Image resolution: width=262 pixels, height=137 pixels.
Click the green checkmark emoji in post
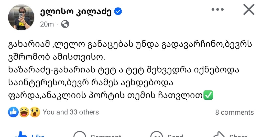[x=208, y=96]
